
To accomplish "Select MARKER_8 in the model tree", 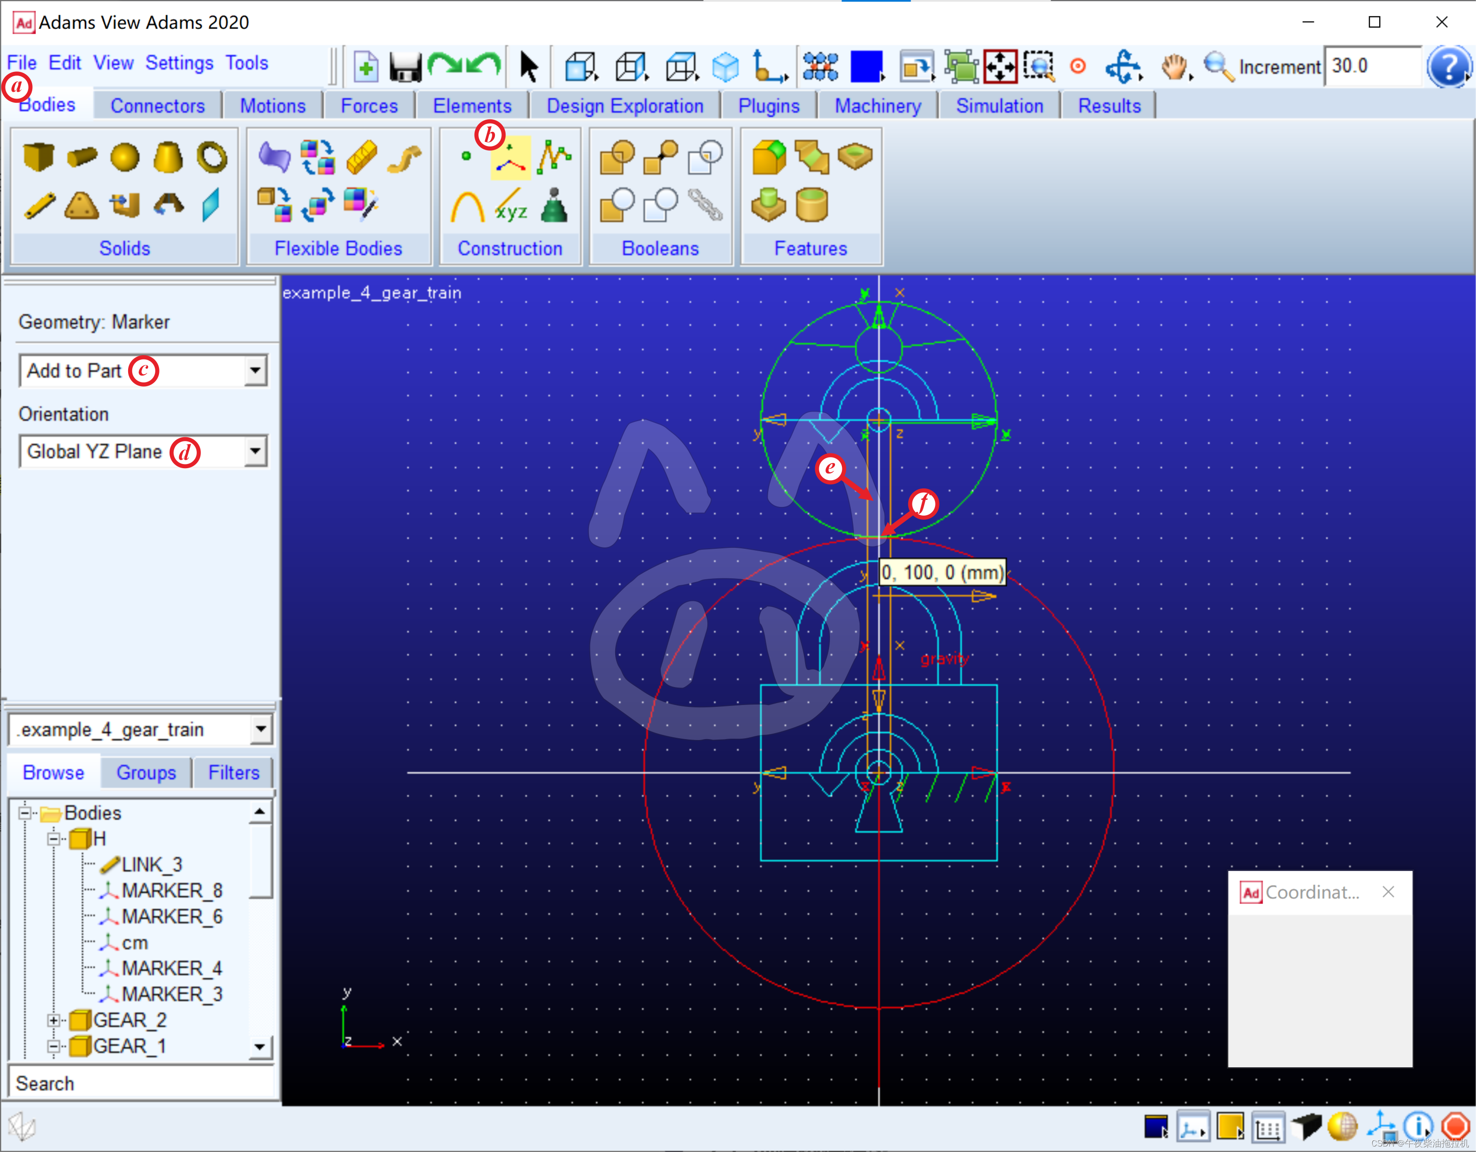I will (172, 891).
